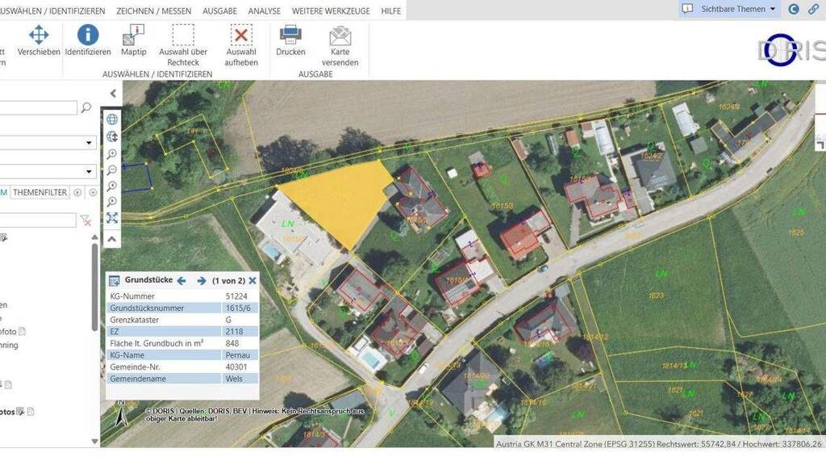Click the full-extent globe icon on map toolbar
826x465 pixels.
[x=112, y=119]
